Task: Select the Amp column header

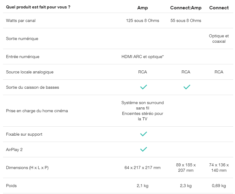Action: click(142, 8)
